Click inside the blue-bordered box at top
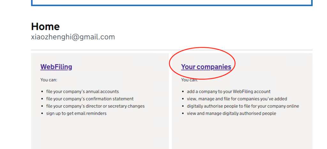Image resolution: width=327 pixels, height=149 pixels. 172,2
